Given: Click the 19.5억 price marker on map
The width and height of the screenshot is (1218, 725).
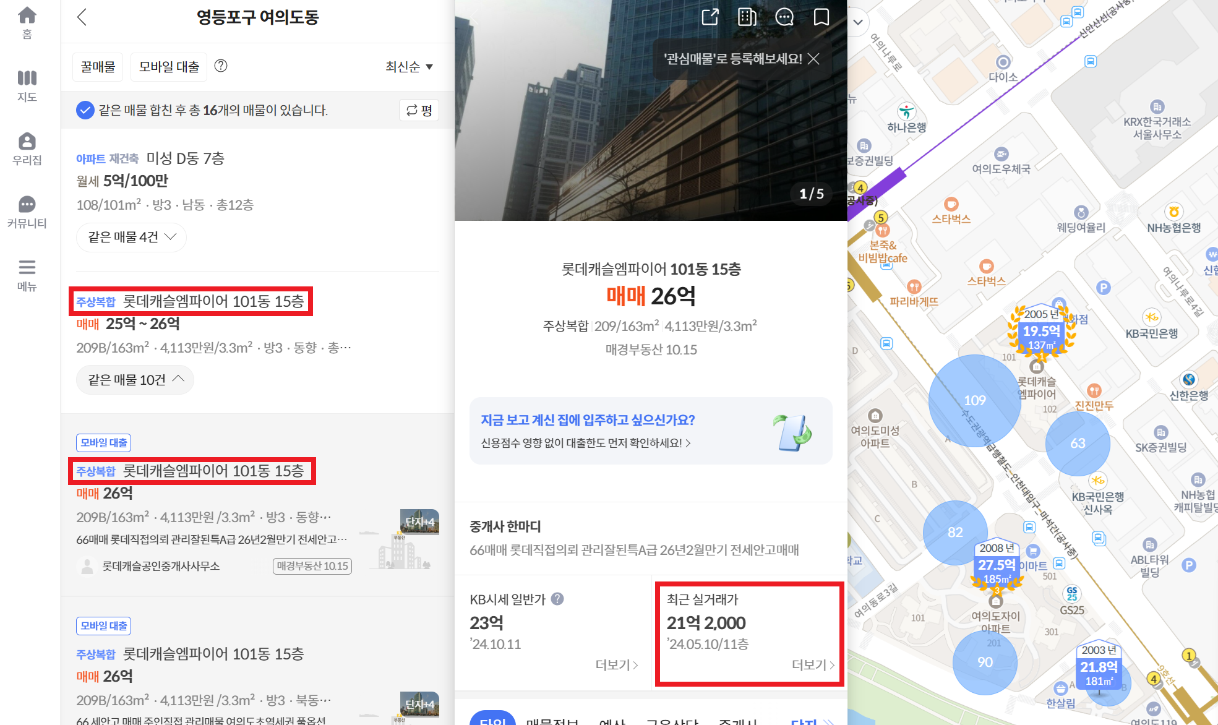Looking at the screenshot, I should pos(1041,332).
